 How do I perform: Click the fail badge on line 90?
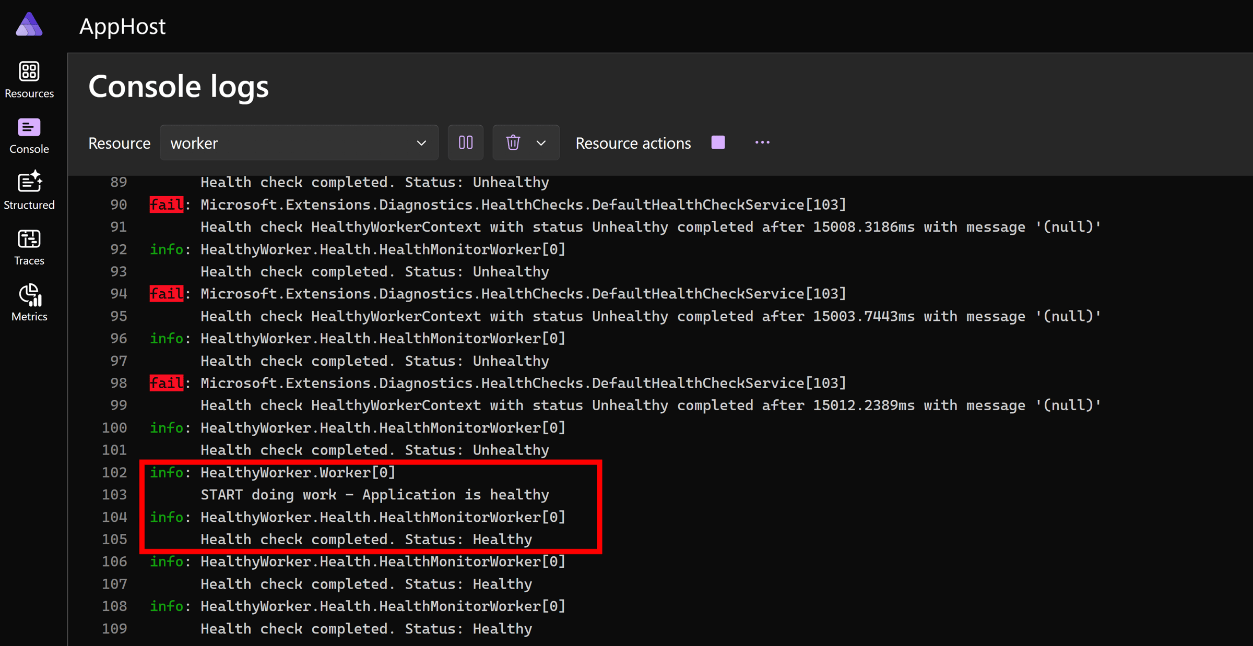pyautogui.click(x=167, y=205)
